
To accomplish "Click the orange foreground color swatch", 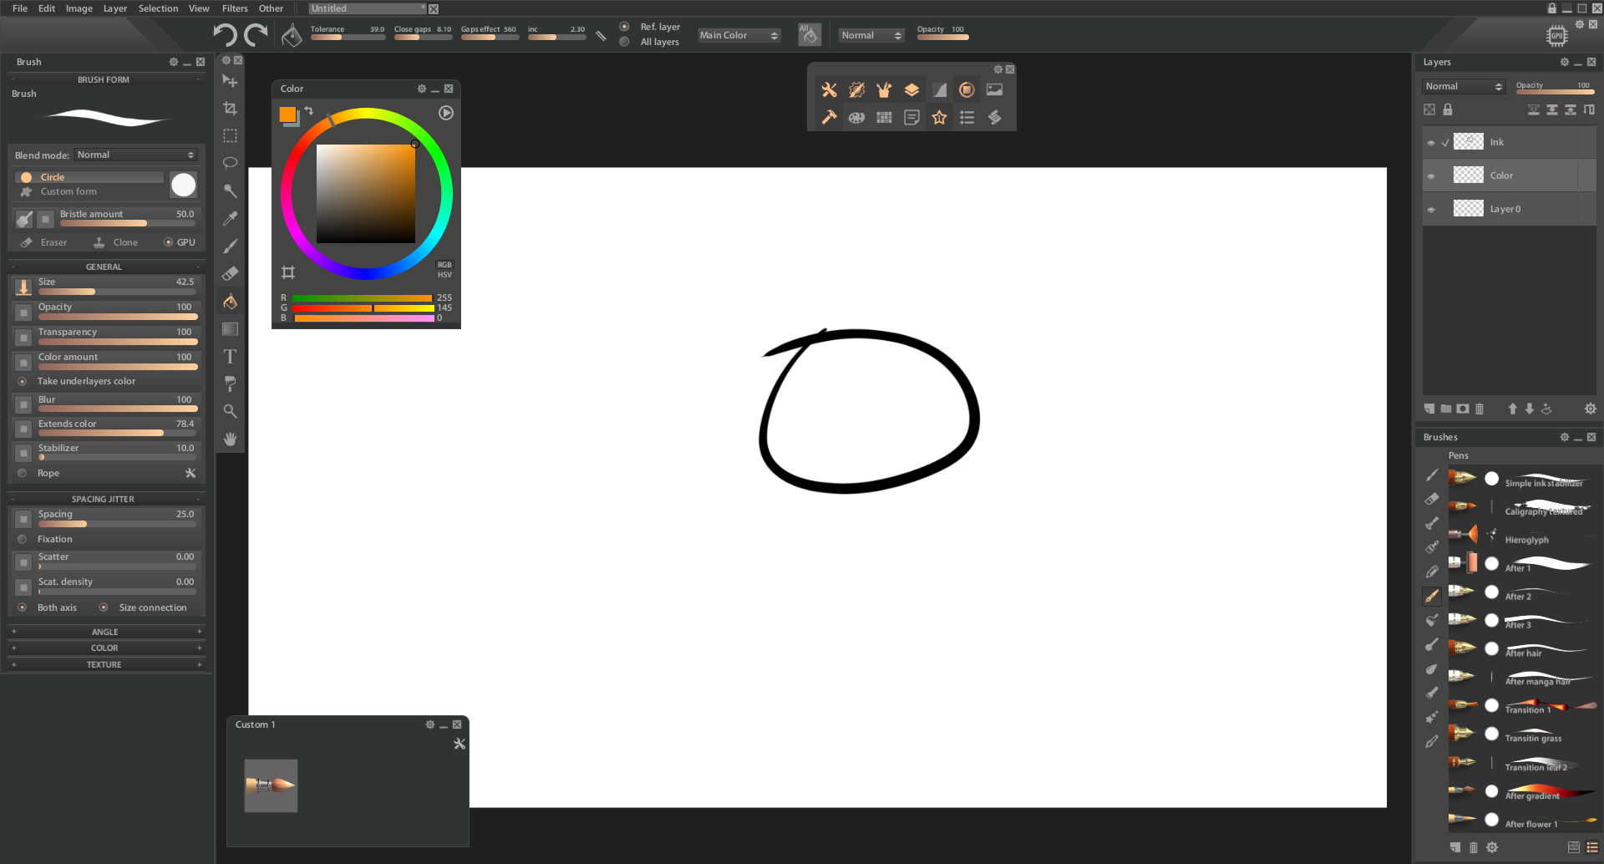I will pos(287,114).
